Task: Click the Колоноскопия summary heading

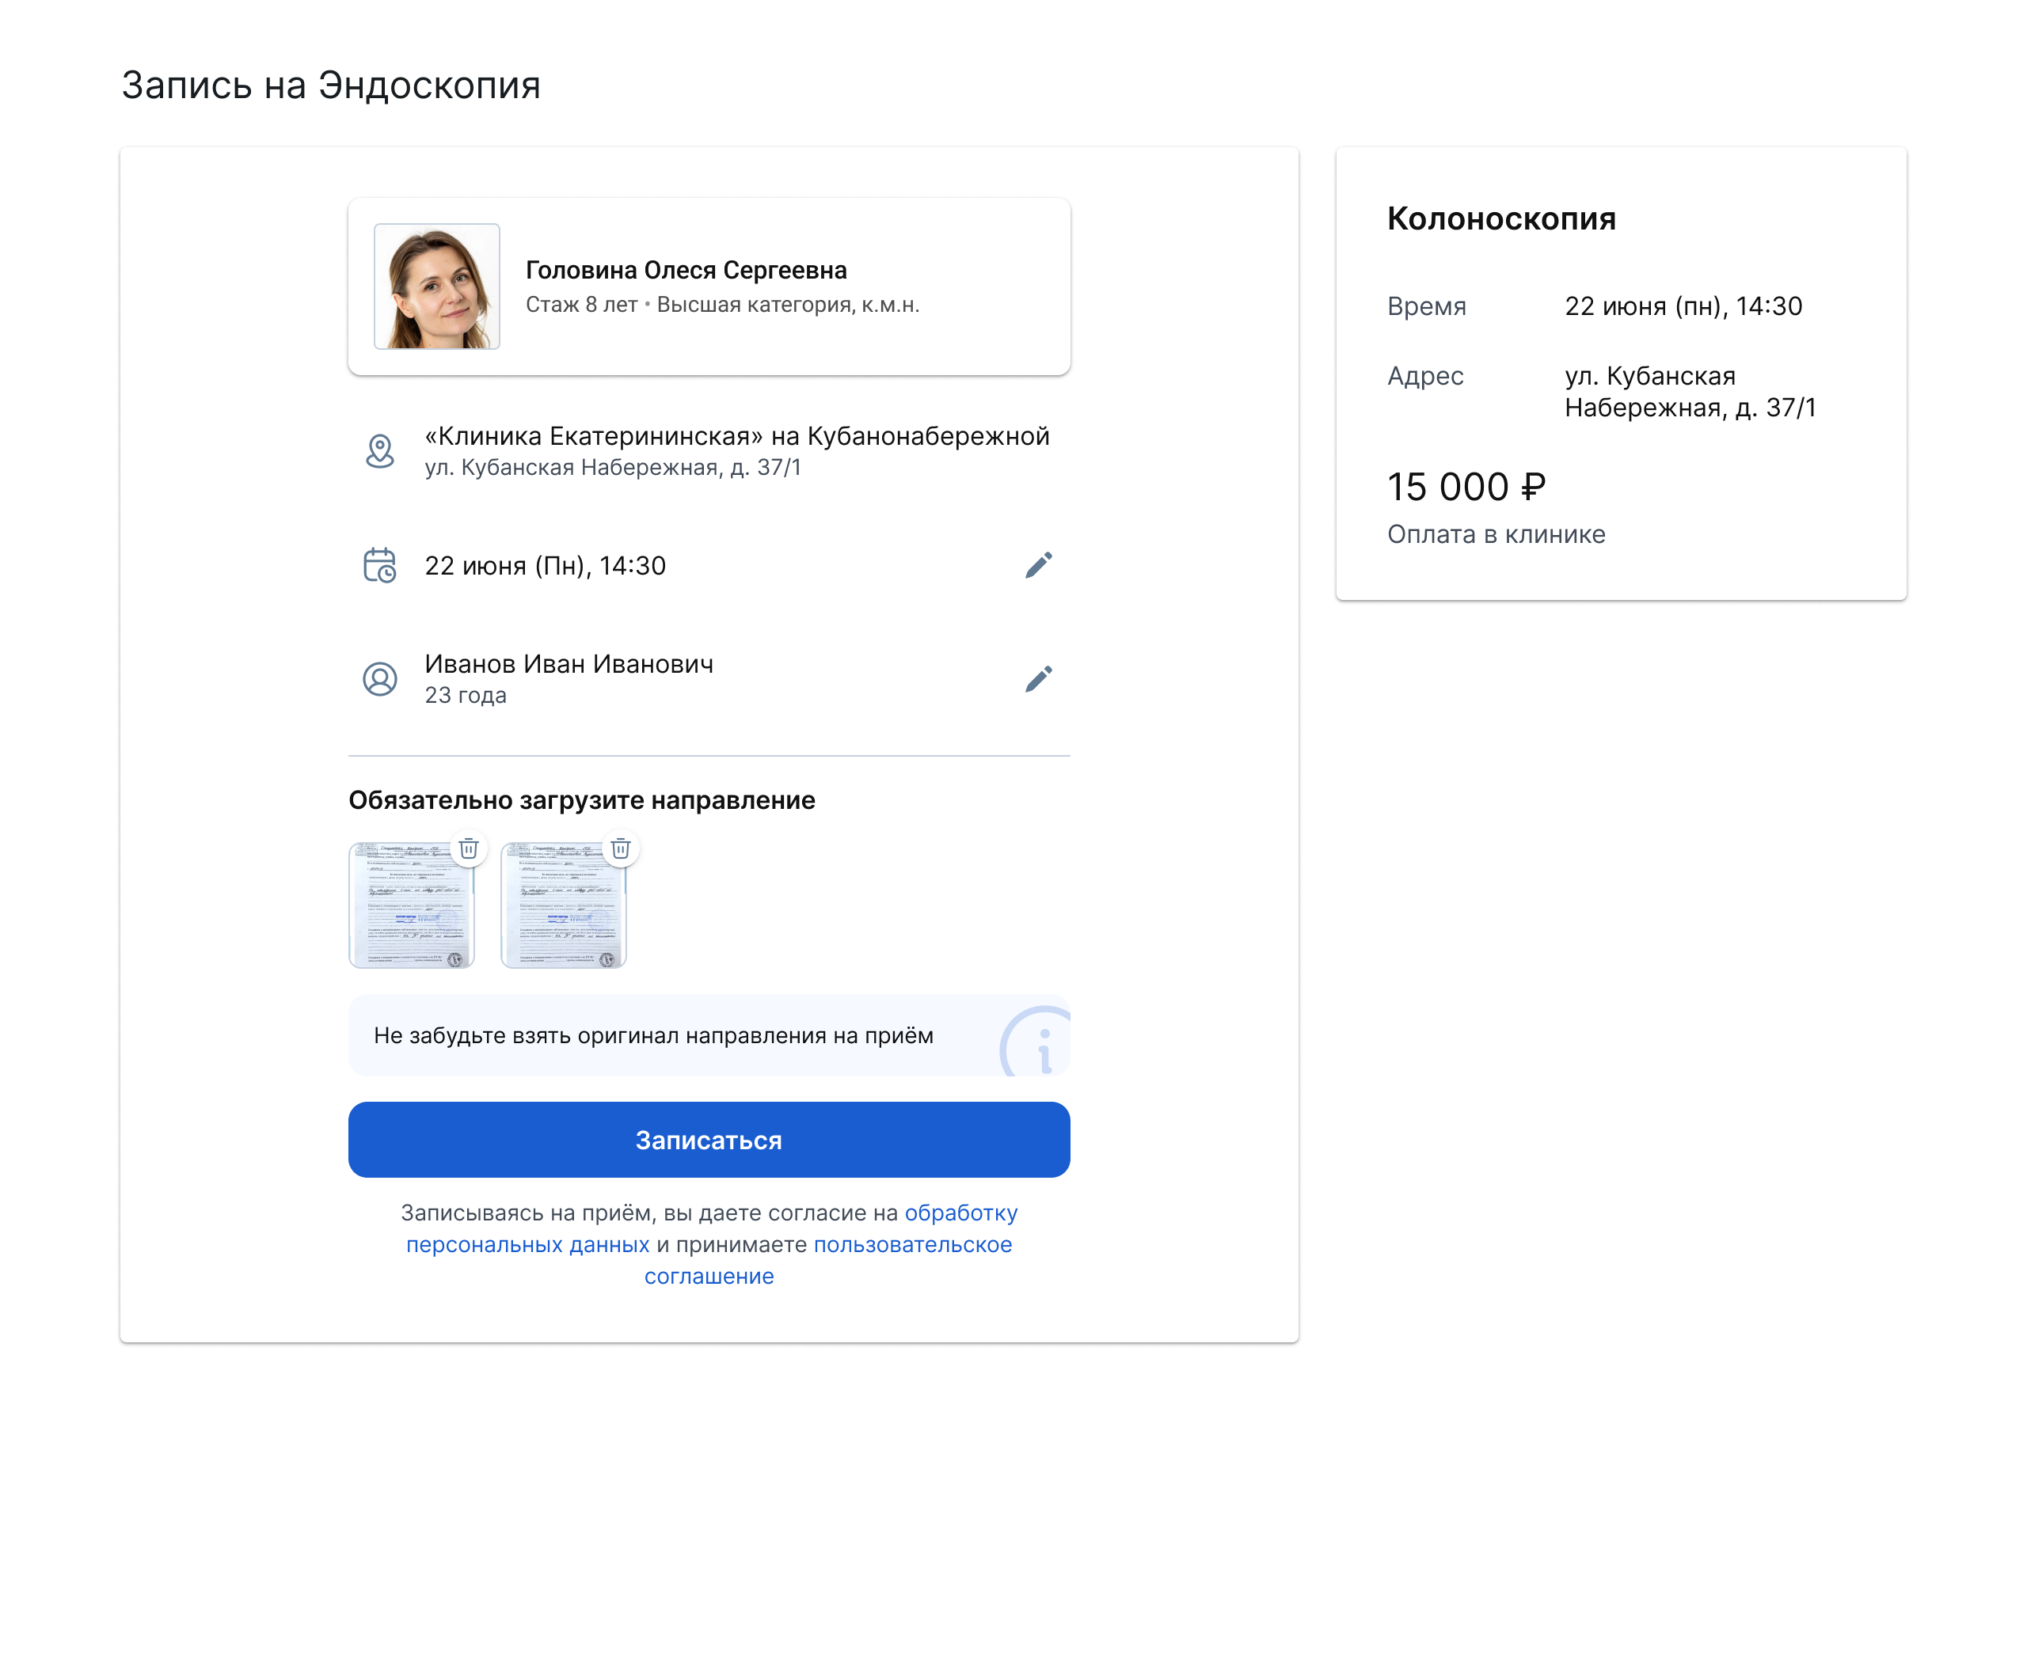Action: pos(1501,218)
